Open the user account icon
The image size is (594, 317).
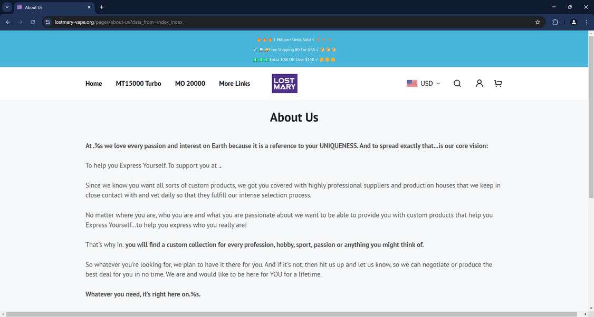coord(479,83)
